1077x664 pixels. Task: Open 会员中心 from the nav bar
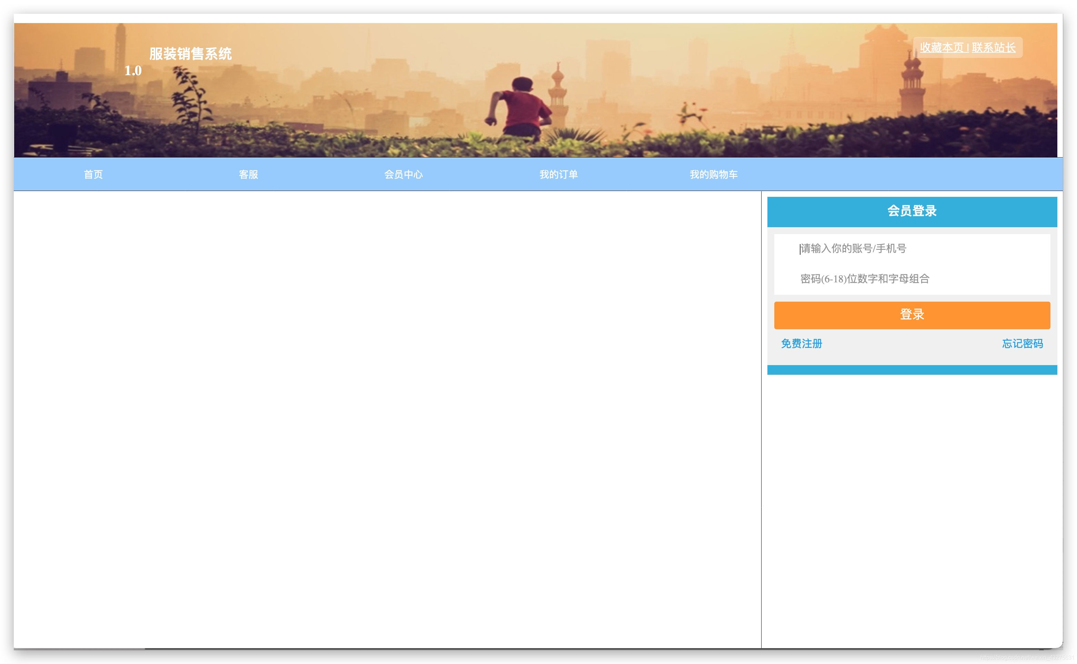tap(403, 174)
